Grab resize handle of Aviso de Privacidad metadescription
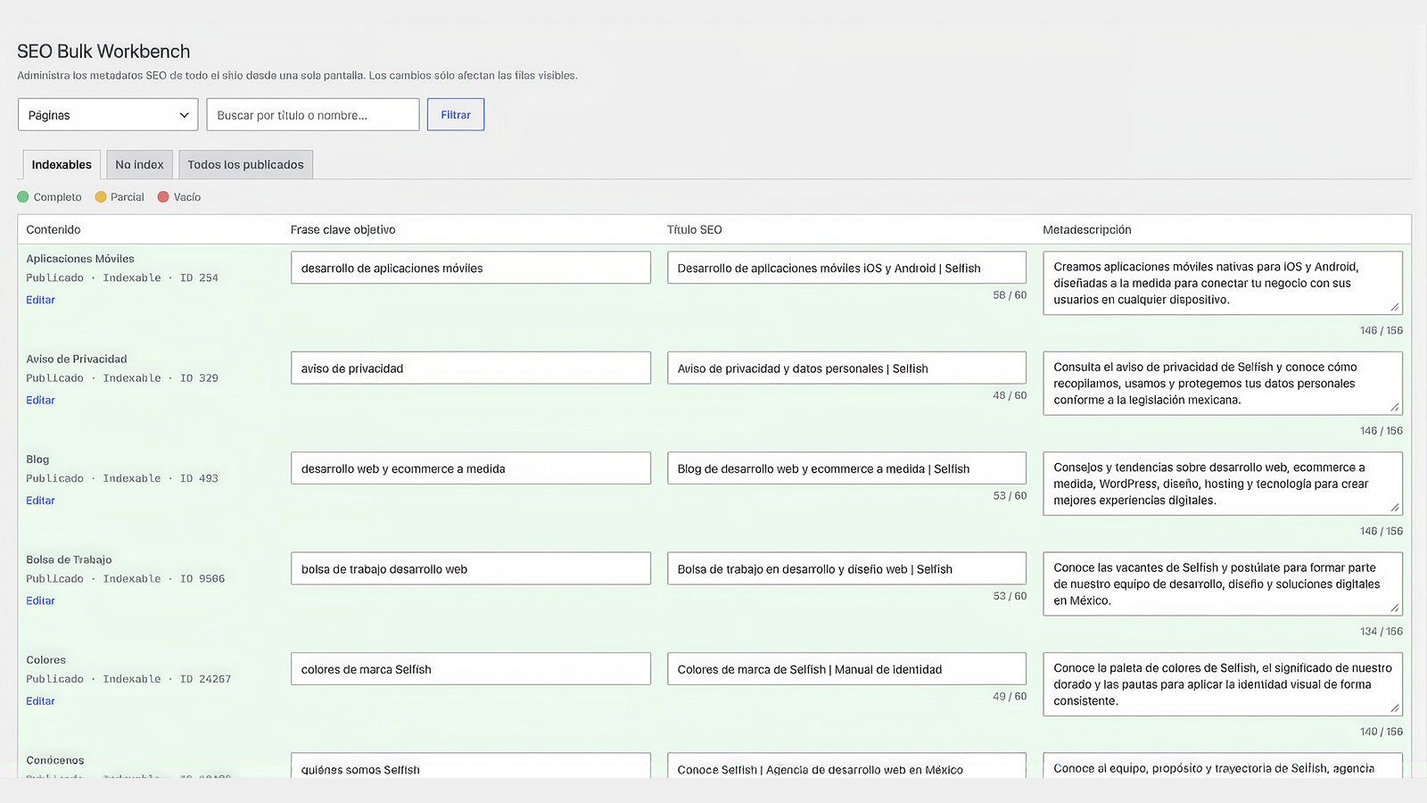The image size is (1427, 803). (x=1395, y=408)
